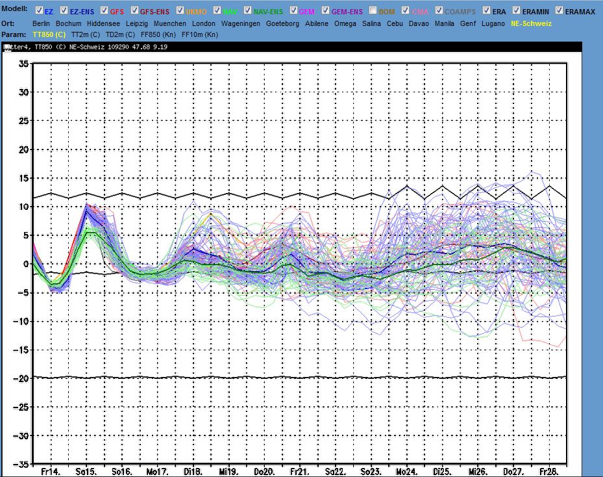Uncheck the EZ model checkbox
The height and width of the screenshot is (477, 603).
pos(38,11)
